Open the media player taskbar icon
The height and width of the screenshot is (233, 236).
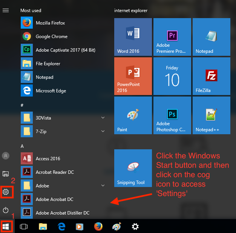pos(80,227)
